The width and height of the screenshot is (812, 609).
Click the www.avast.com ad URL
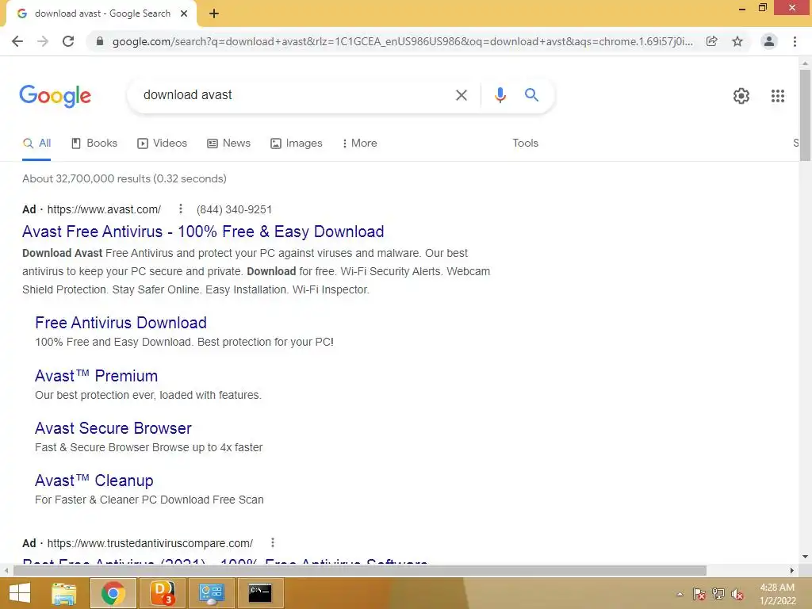(x=104, y=209)
